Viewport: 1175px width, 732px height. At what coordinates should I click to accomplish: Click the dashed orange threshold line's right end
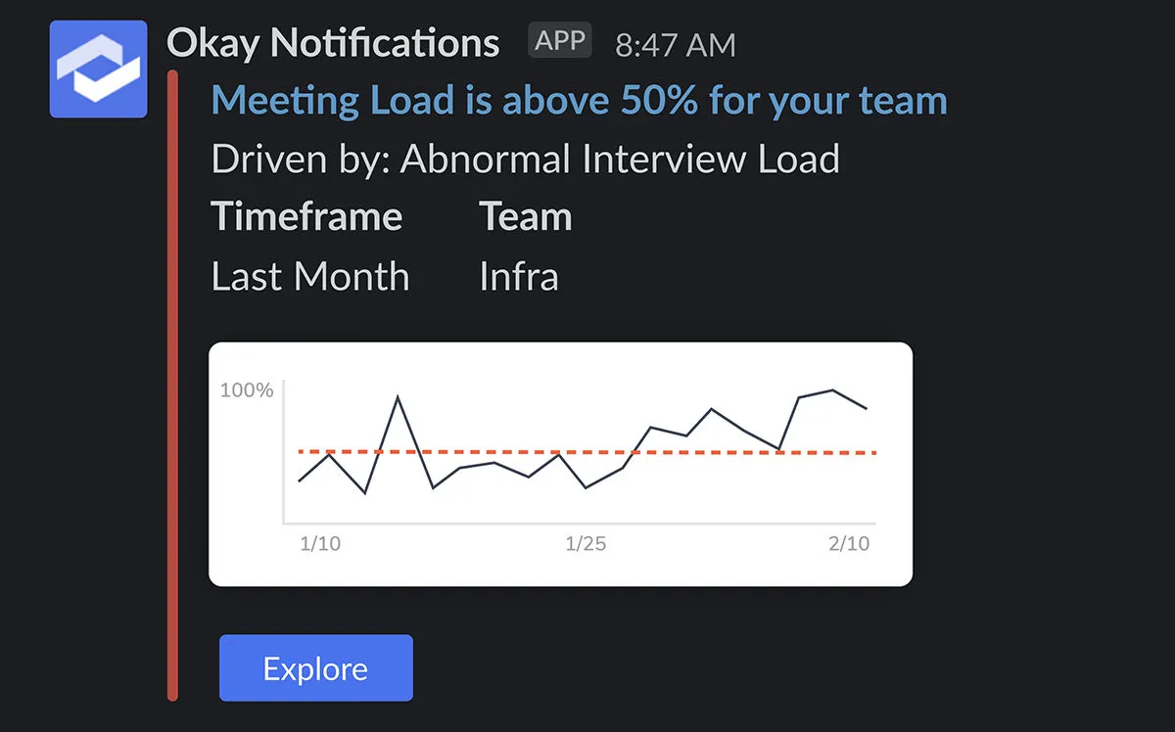click(871, 453)
